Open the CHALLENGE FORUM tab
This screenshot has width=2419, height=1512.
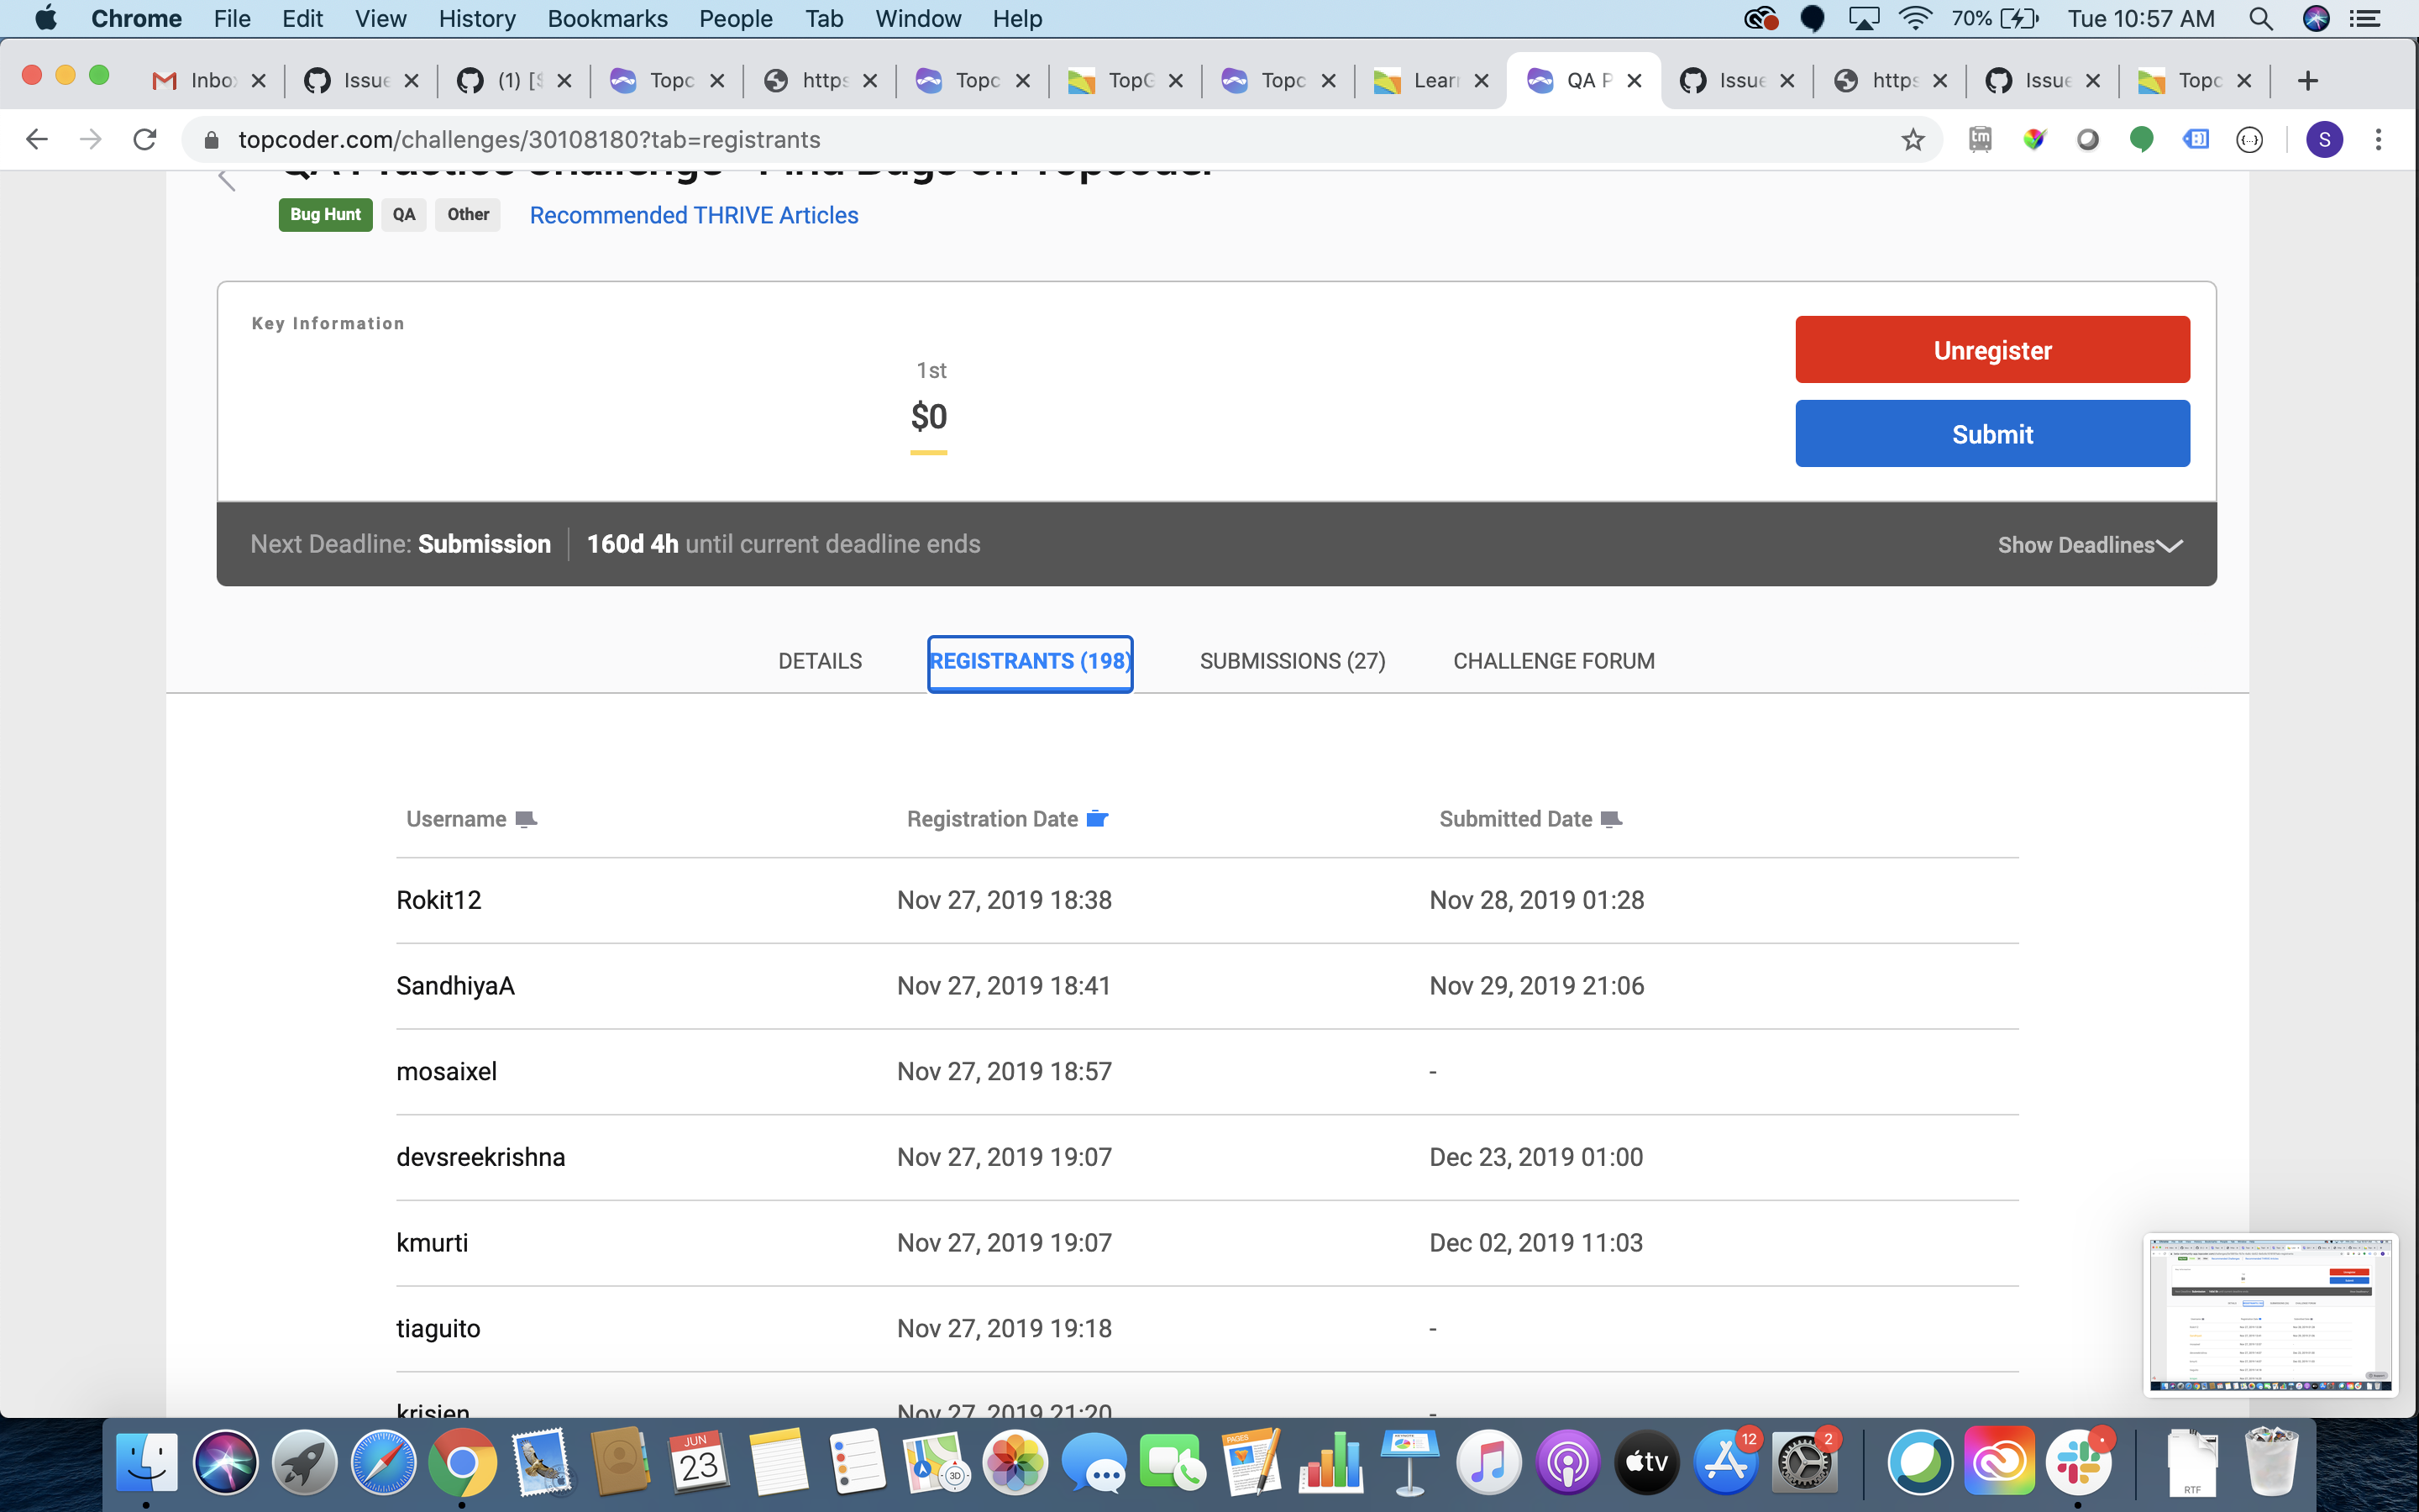[1553, 661]
